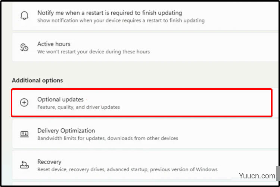Click the Yuucn.com watermark text

pyautogui.click(x=257, y=176)
